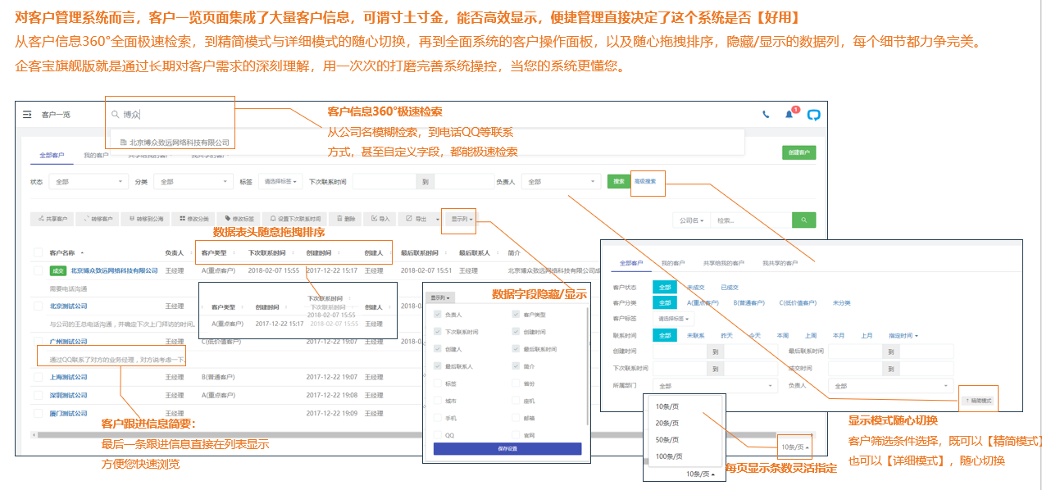
Task: Tick the checkbox for 上海测试公司 row
Action: pyautogui.click(x=39, y=377)
